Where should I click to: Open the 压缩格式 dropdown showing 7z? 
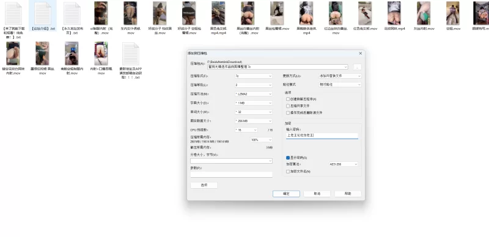pos(254,76)
